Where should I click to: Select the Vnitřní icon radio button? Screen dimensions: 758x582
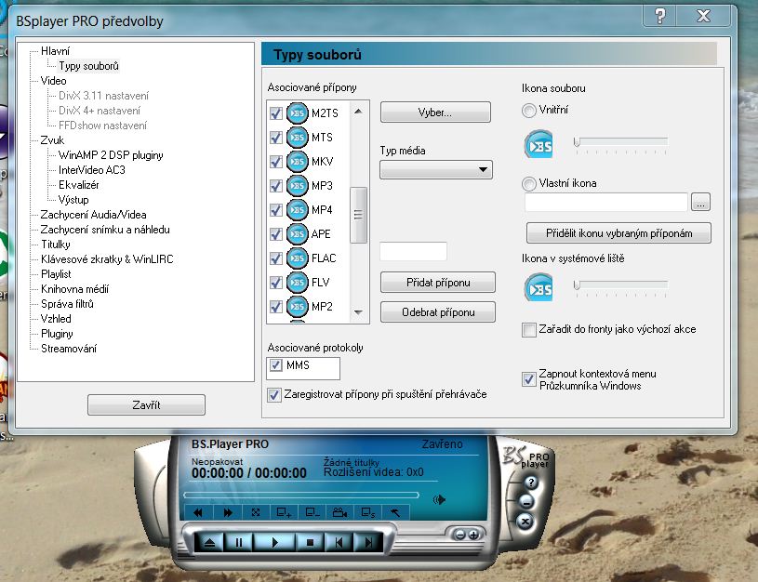pyautogui.click(x=529, y=111)
